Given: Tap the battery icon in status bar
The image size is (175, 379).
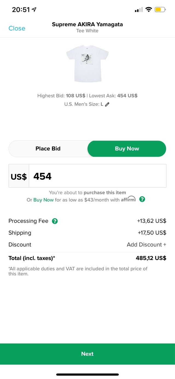Looking at the screenshot, I should [x=160, y=10].
